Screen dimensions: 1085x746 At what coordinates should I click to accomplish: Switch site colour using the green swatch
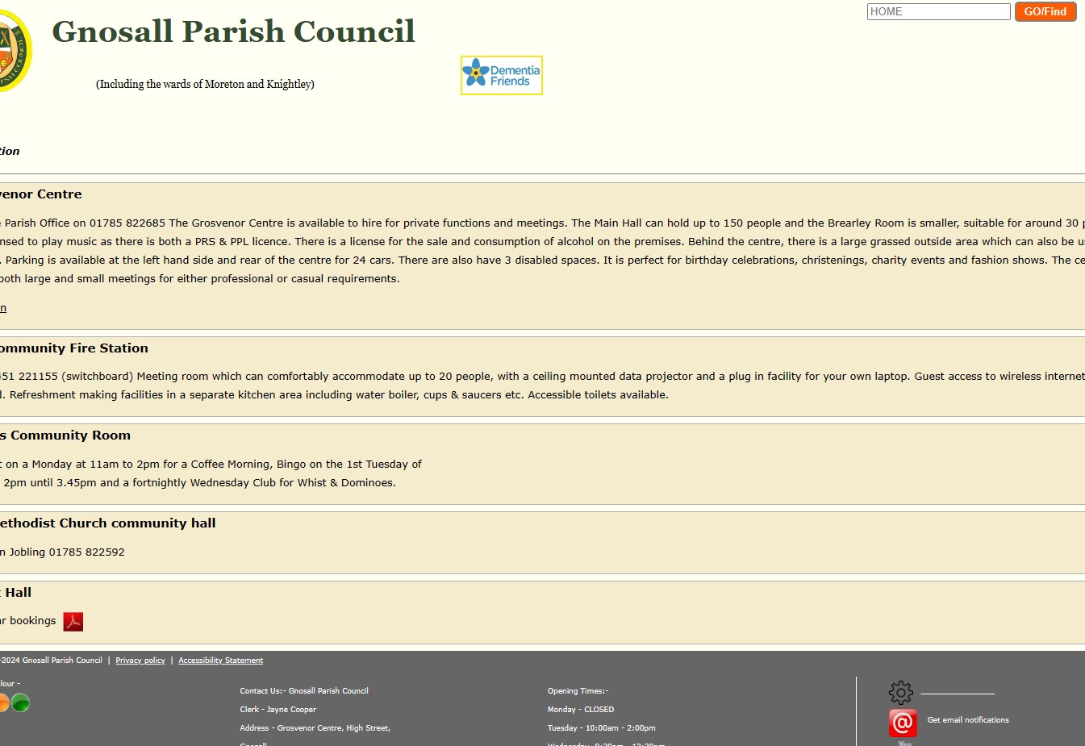click(21, 702)
